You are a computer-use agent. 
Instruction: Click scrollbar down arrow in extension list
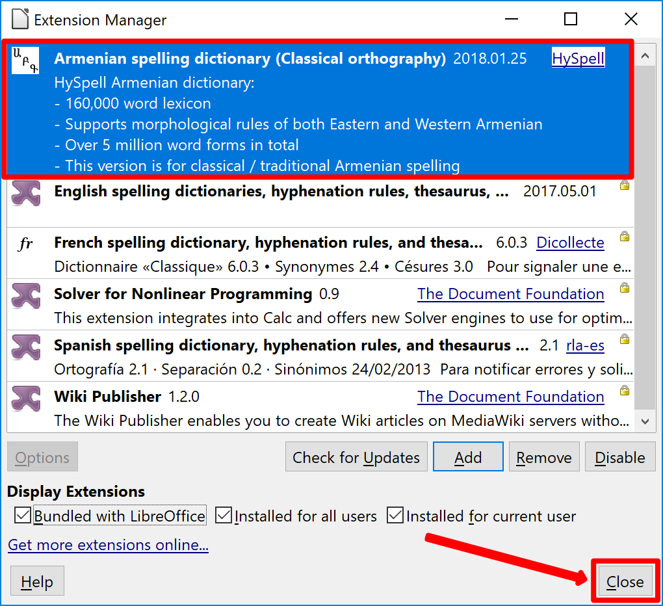point(645,421)
